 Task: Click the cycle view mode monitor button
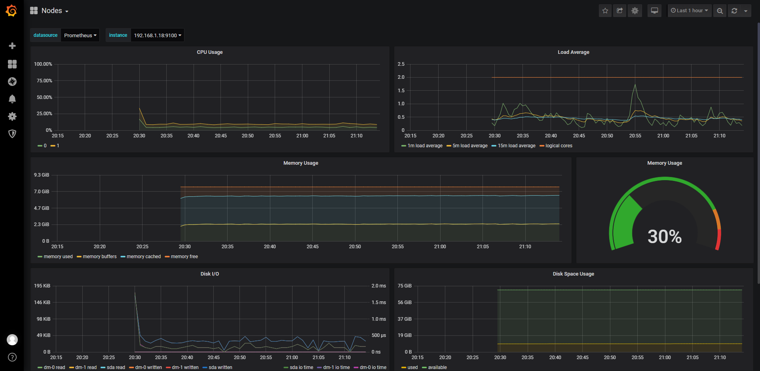click(x=654, y=11)
